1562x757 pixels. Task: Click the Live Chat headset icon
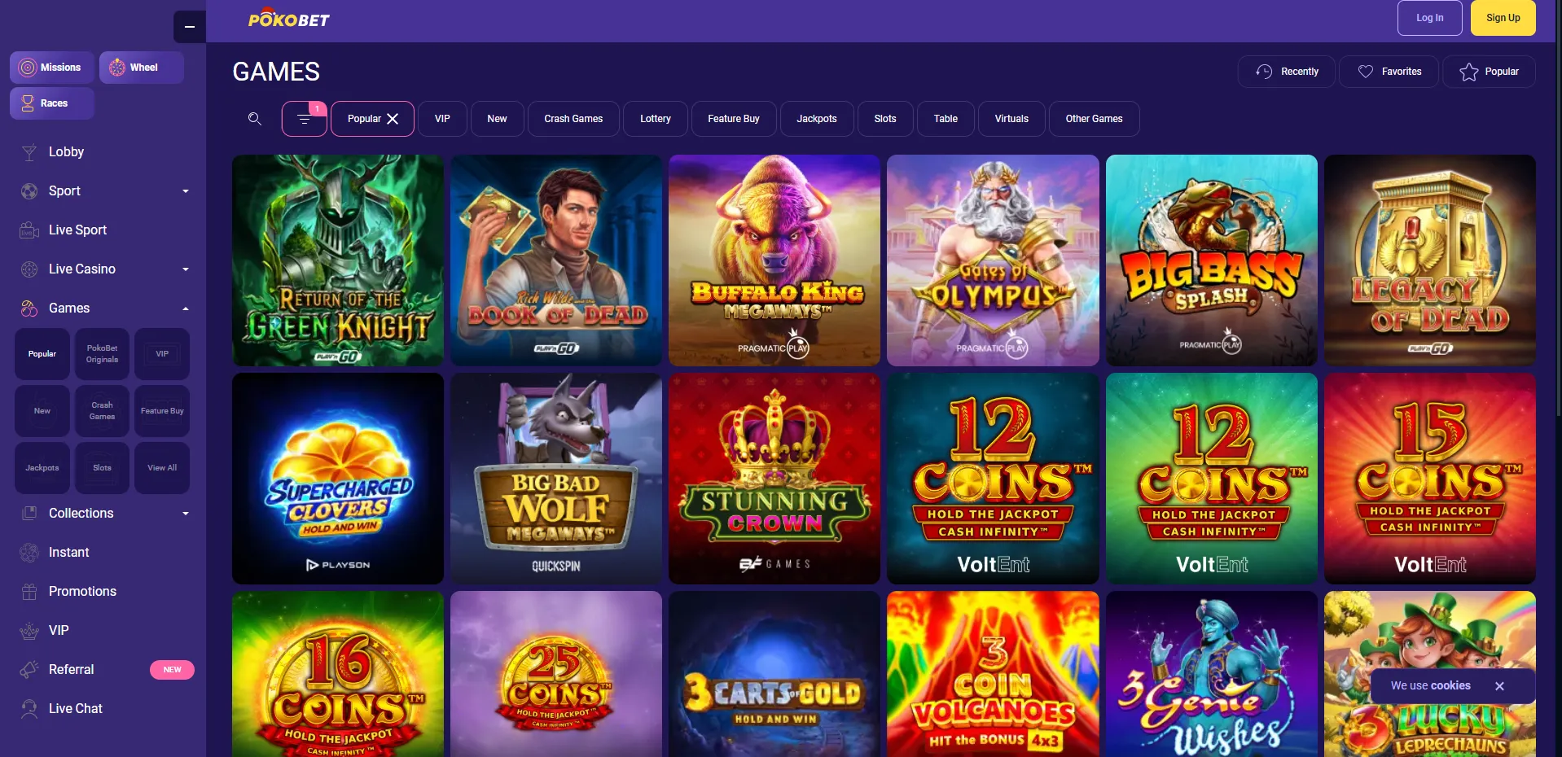pyautogui.click(x=29, y=709)
